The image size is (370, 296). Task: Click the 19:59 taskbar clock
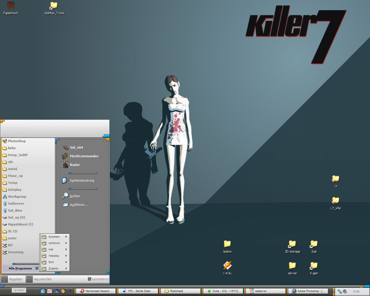(356, 291)
